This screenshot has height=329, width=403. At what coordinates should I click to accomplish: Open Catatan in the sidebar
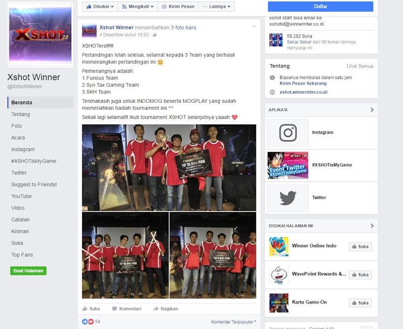click(20, 220)
